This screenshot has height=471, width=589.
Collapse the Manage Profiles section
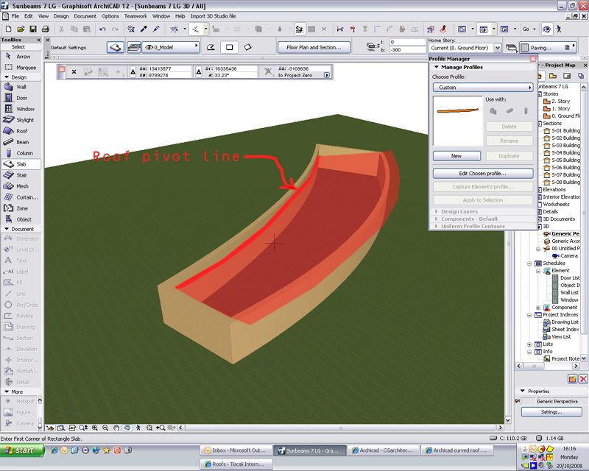[437, 67]
